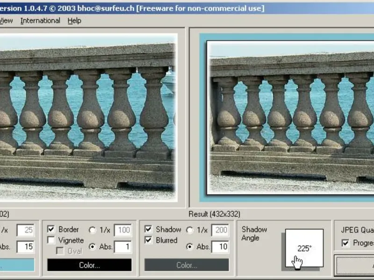The image size is (374, 280).
Task: Click the field showing 25
Action: 25,230
